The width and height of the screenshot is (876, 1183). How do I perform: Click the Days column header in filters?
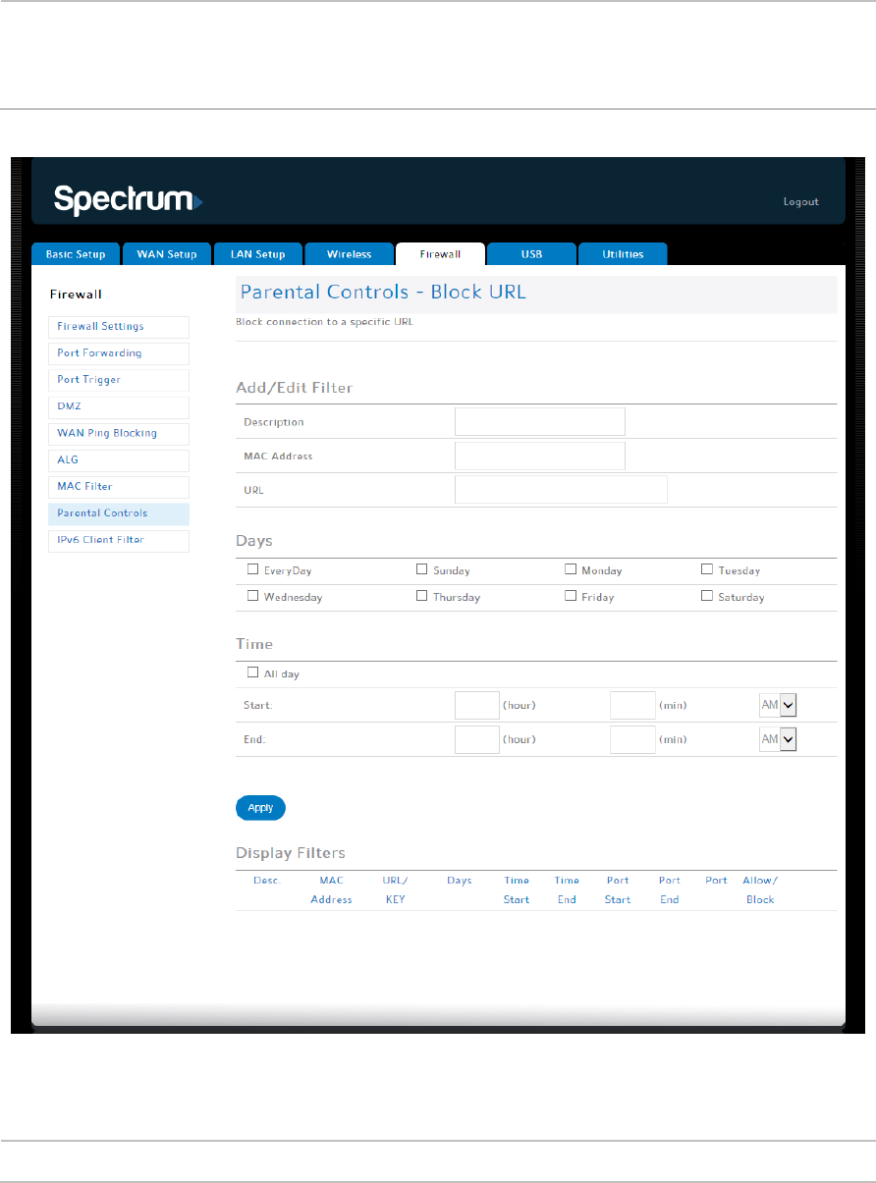point(460,881)
